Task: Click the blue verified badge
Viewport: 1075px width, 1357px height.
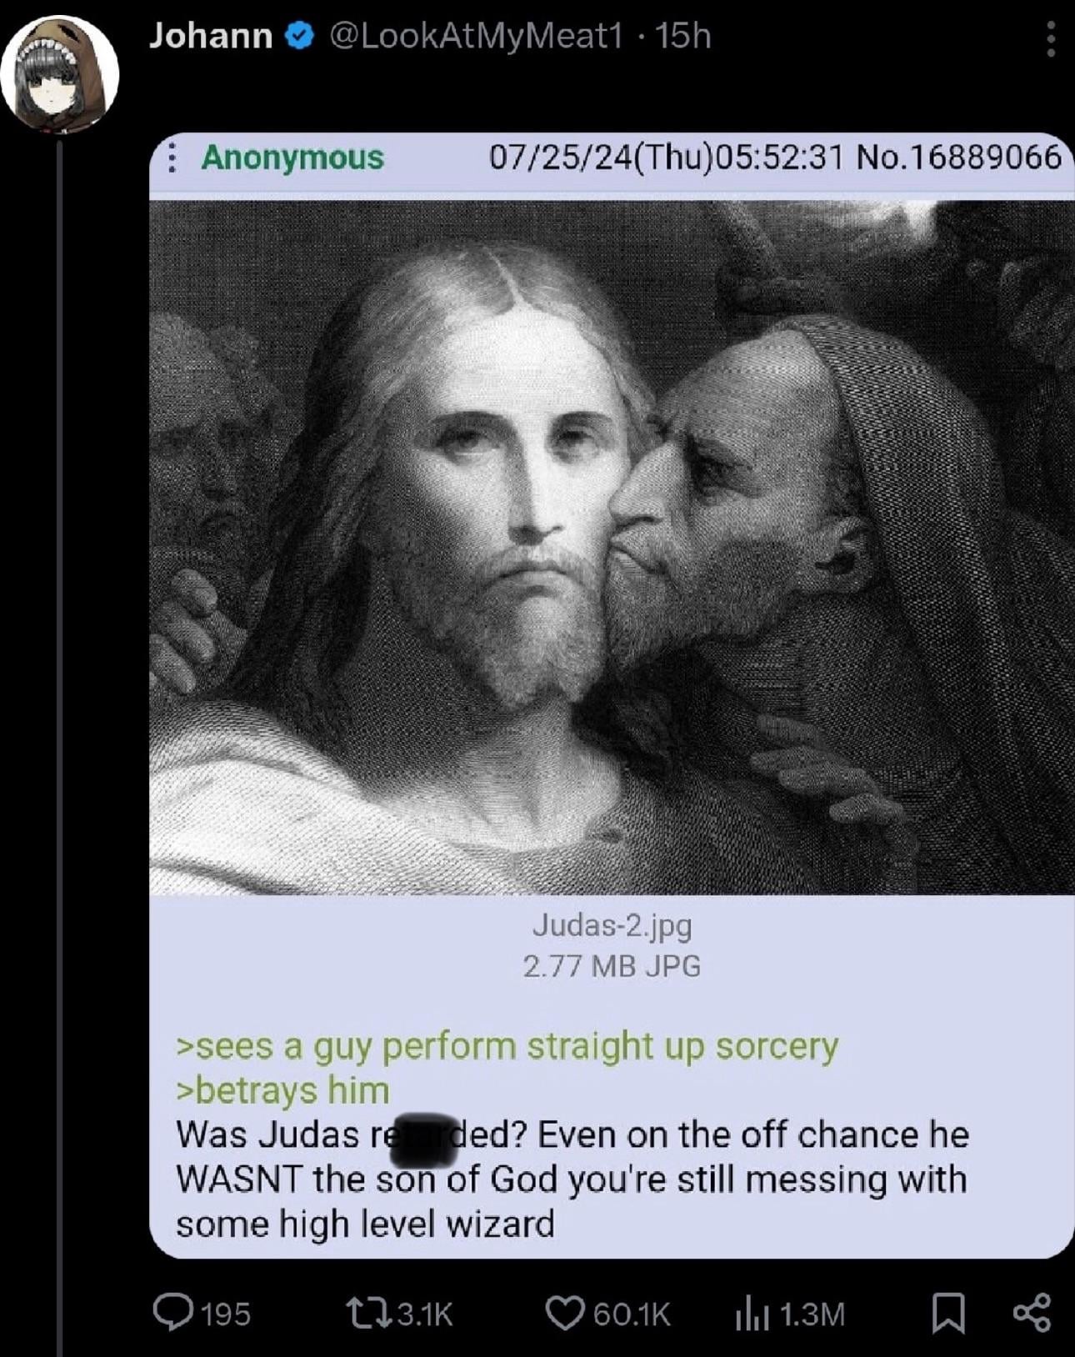Action: [300, 36]
